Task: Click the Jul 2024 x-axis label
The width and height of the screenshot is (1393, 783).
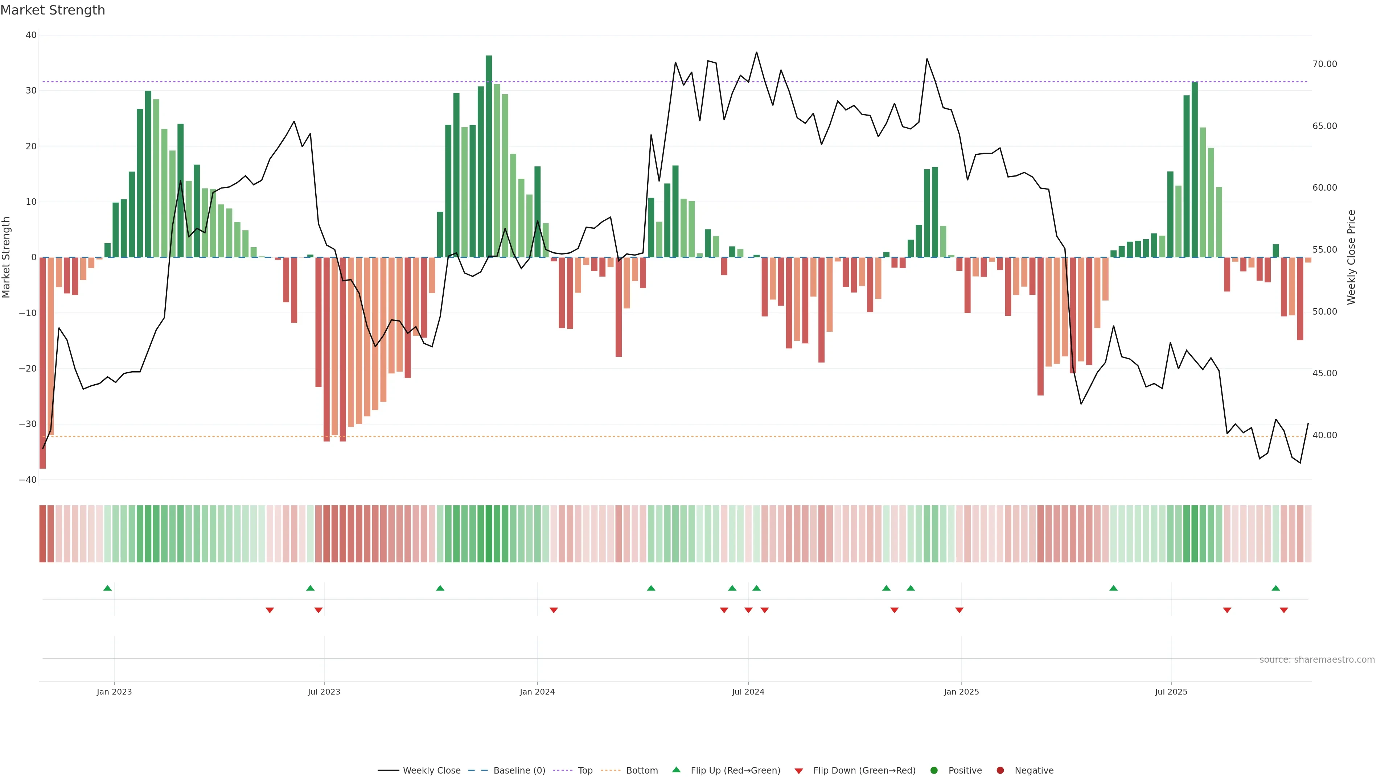Action: coord(748,692)
